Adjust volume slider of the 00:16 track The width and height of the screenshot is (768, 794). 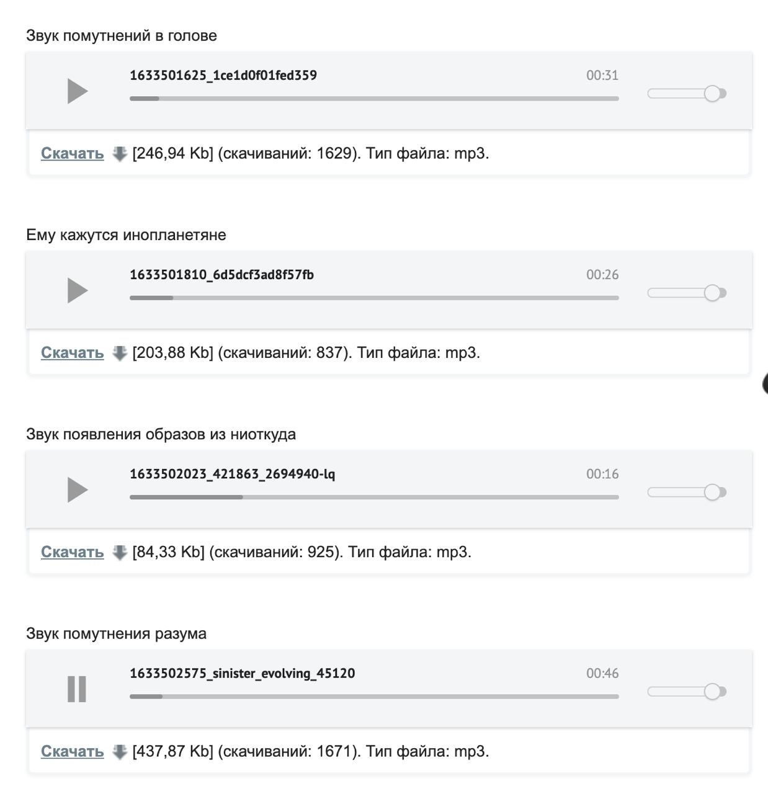687,493
